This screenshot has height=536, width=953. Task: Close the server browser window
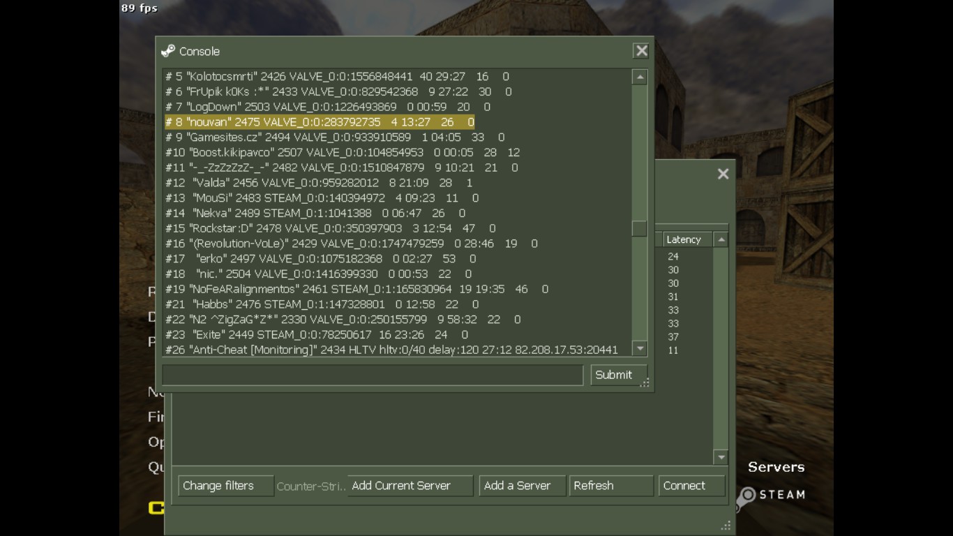tap(723, 174)
